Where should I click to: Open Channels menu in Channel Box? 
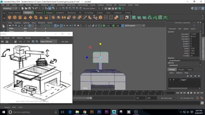(x=172, y=29)
